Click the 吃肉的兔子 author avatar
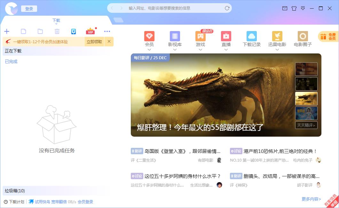Image resolution: width=339 pixels, height=208 pixels. (x=319, y=160)
